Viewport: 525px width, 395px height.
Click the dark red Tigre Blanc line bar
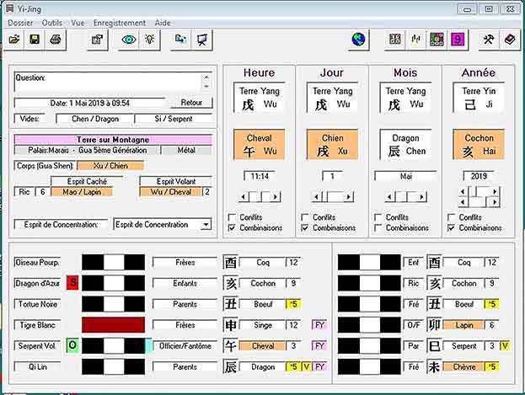113,325
